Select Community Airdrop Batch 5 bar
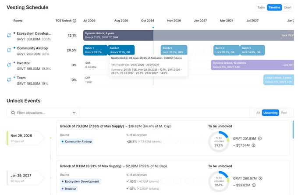Screen dimensions: 298x195 [x=252, y=50]
